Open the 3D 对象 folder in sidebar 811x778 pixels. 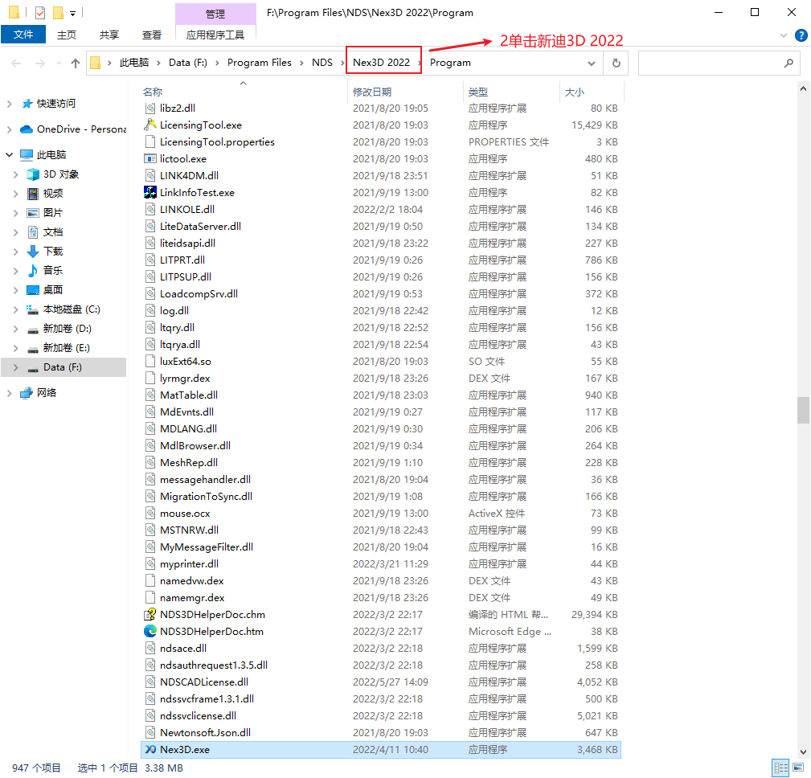(x=60, y=174)
